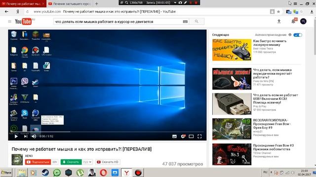The width and height of the screenshot is (316, 177).
Task: Mute the video volume
Action: 34,137
